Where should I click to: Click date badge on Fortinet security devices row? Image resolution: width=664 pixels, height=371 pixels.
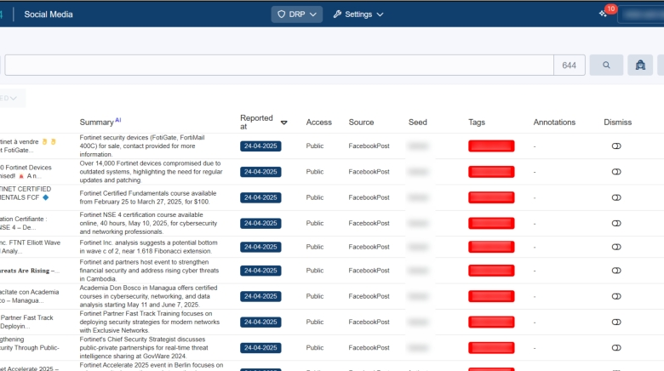[260, 146]
